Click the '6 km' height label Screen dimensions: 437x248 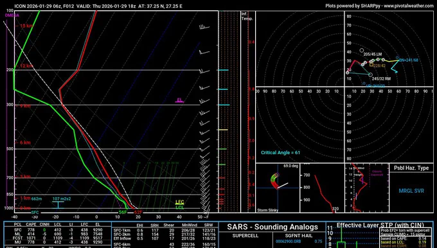click(25, 143)
